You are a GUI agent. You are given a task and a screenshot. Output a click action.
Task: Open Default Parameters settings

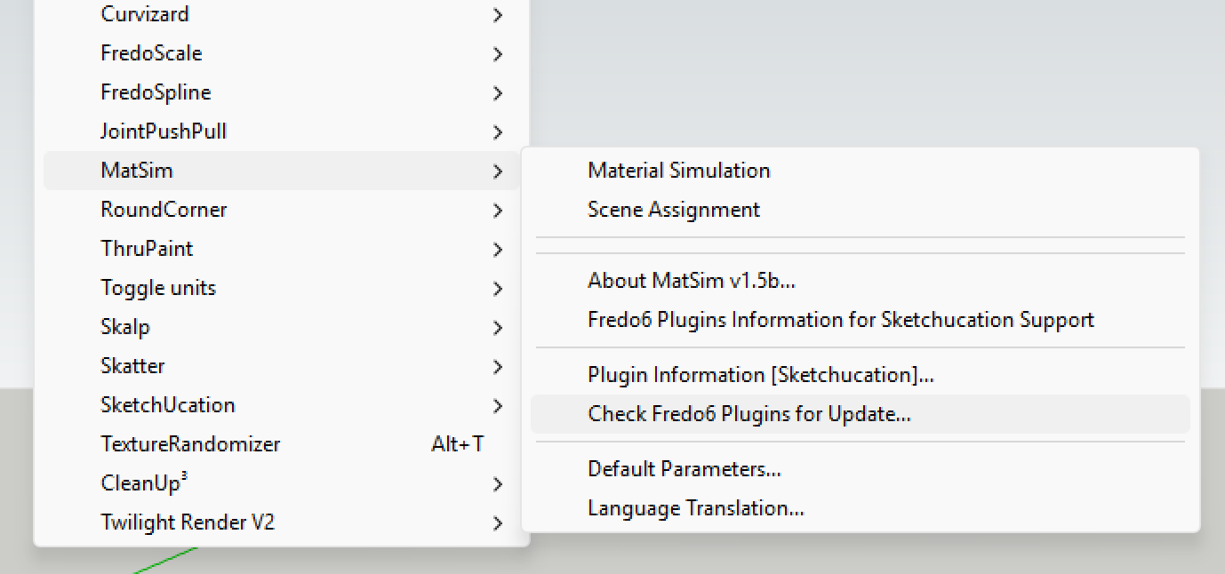684,469
